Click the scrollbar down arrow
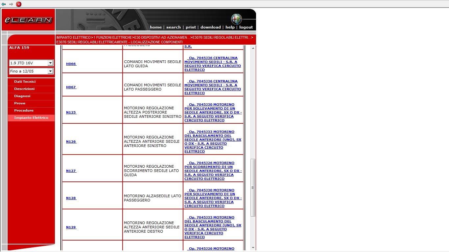This screenshot has height=252, width=449. point(253,248)
